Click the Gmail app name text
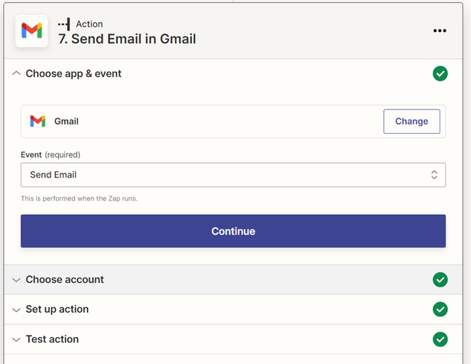The image size is (471, 364). [x=67, y=122]
